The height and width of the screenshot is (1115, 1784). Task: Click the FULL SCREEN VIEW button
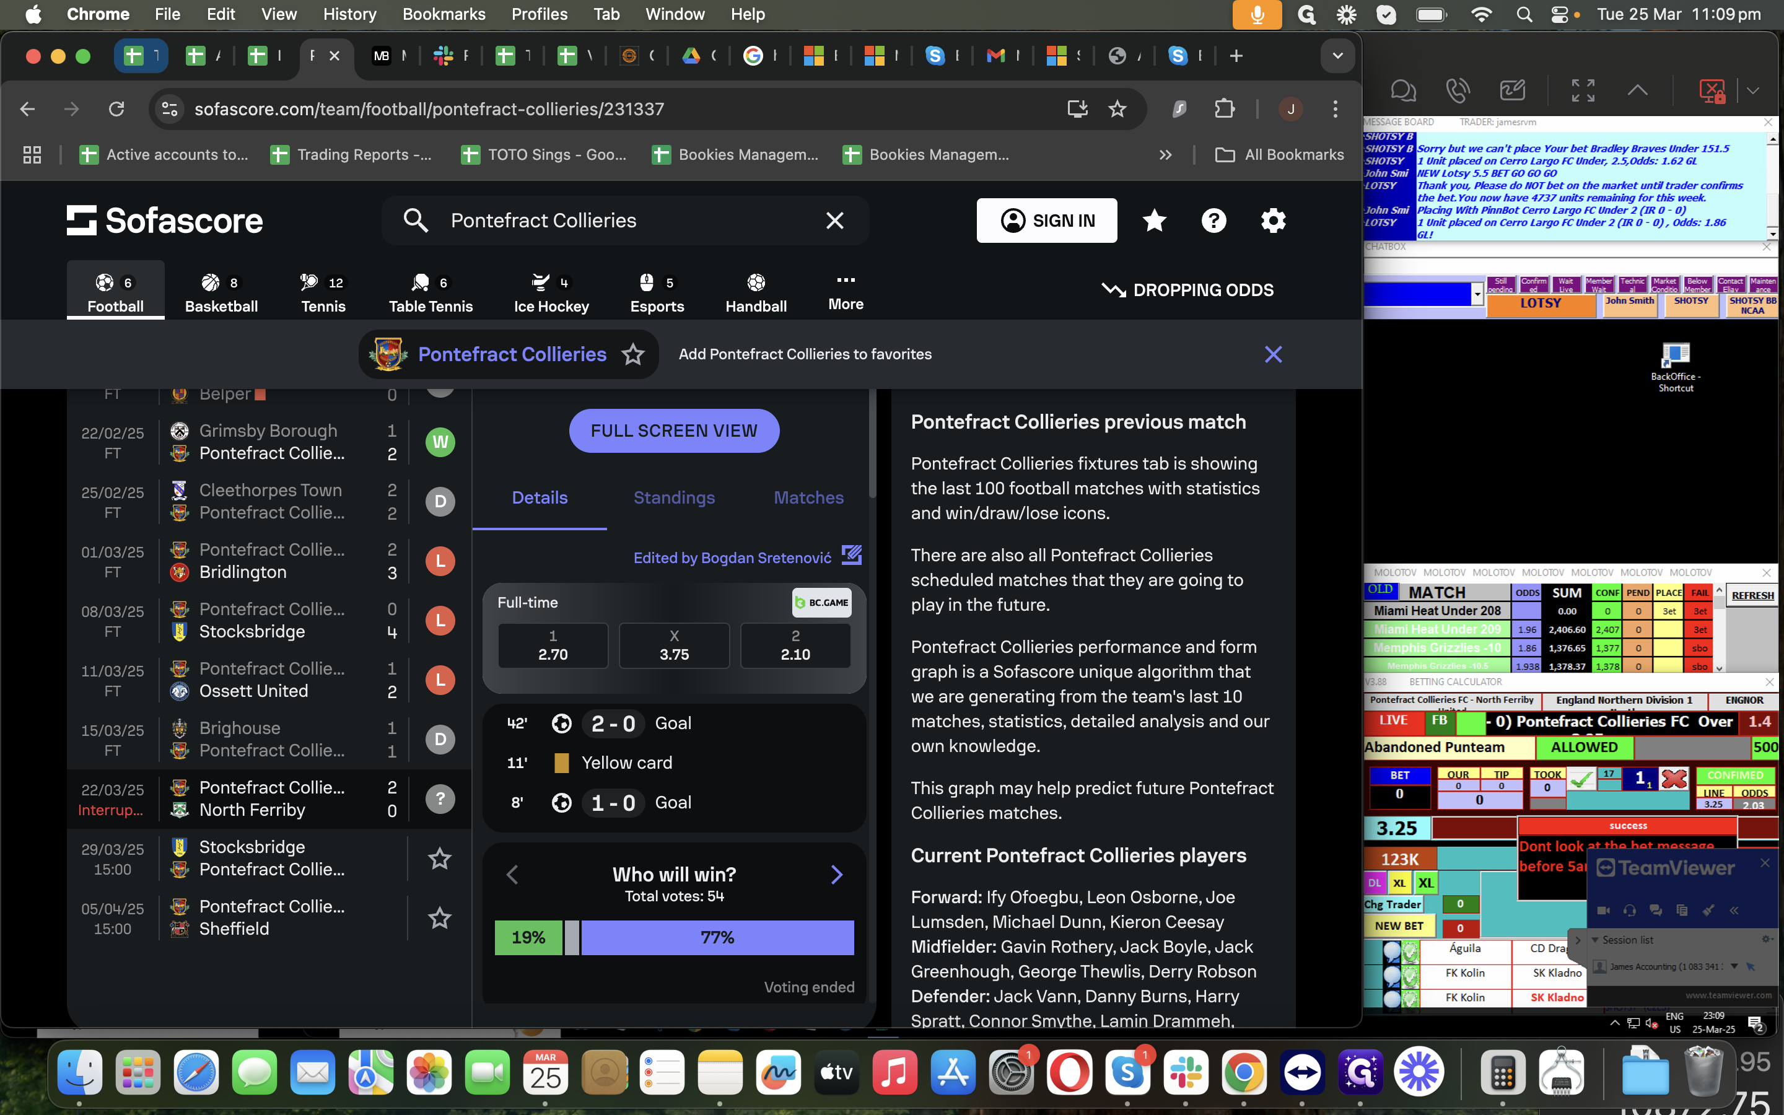coord(674,431)
